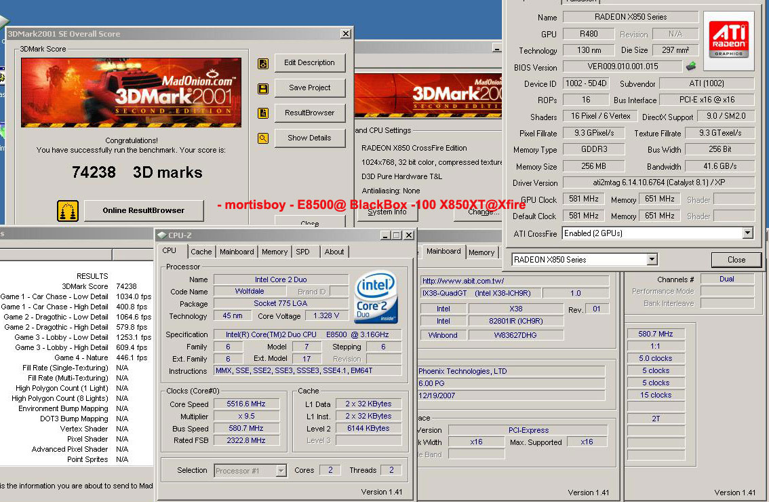Click Save Project button
769x502 pixels.
(309, 88)
